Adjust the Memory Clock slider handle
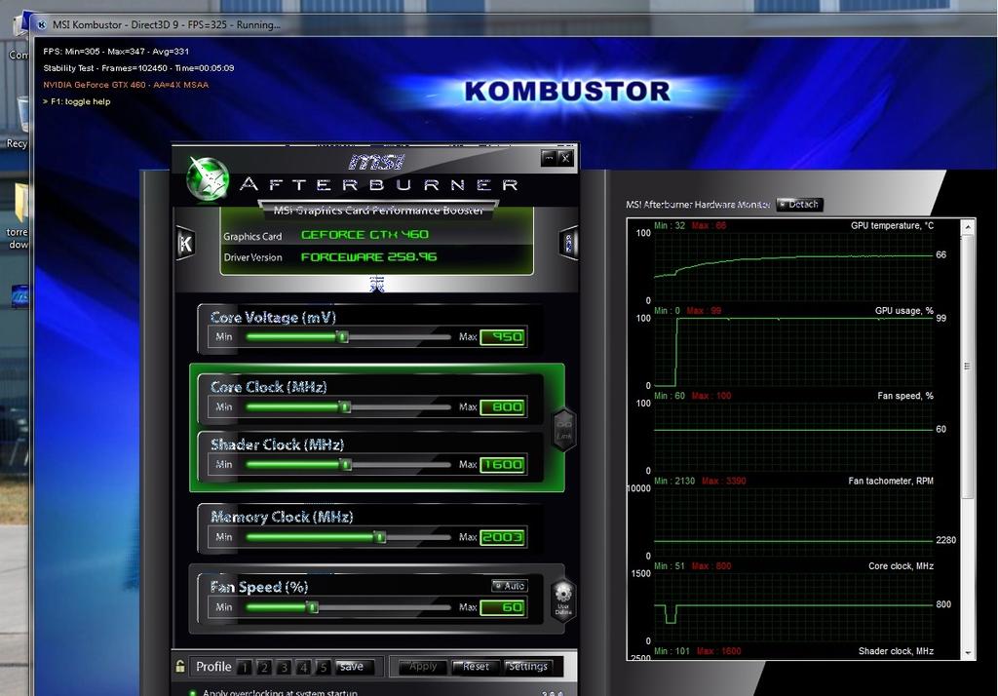 coord(380,537)
